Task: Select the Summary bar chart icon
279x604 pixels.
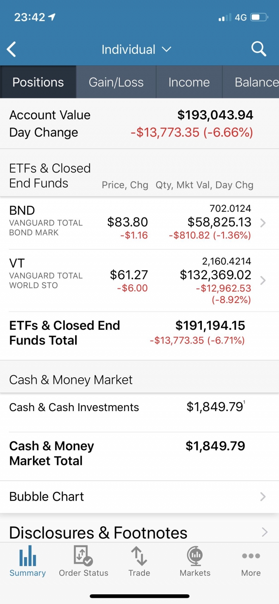Action: point(28,556)
